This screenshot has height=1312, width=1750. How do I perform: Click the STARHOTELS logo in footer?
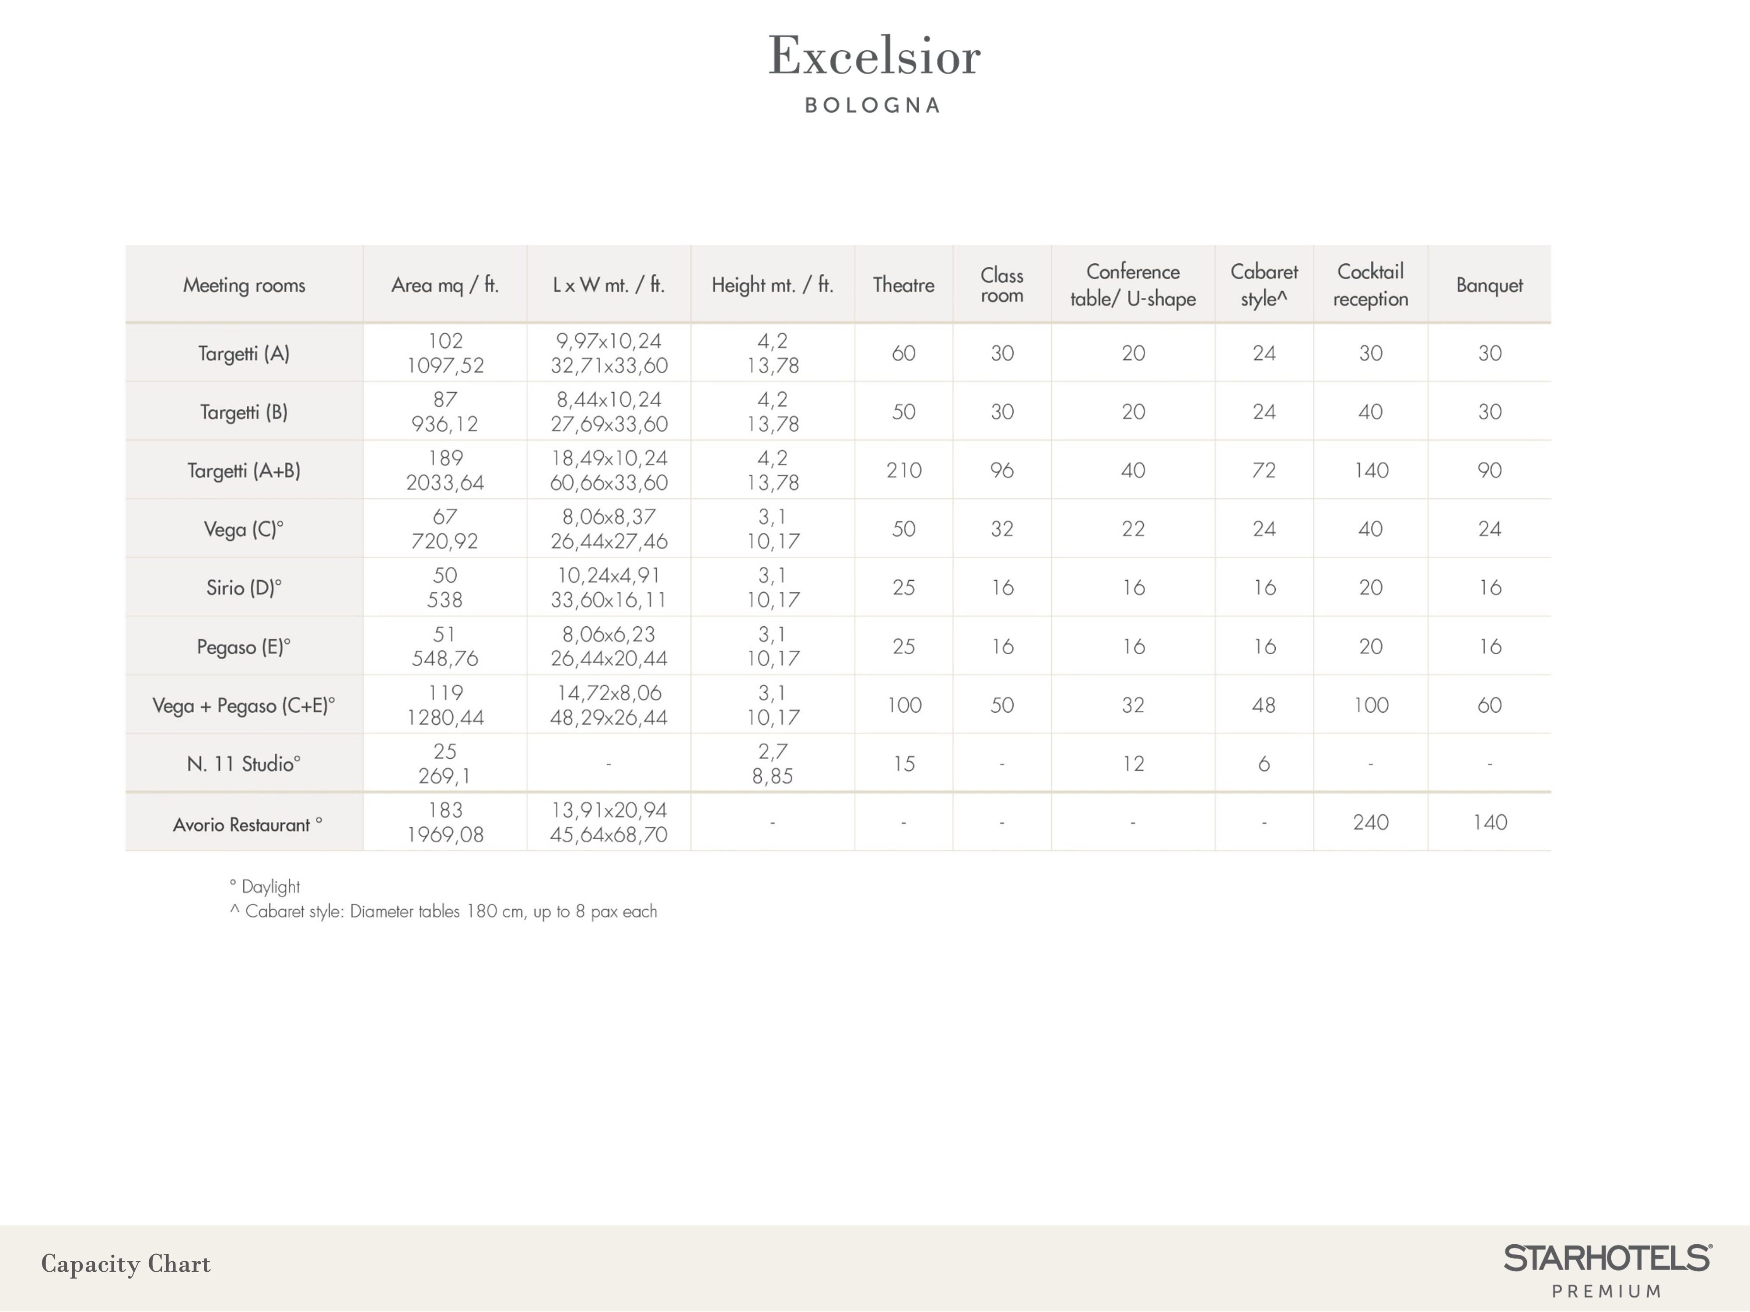[x=1608, y=1258]
